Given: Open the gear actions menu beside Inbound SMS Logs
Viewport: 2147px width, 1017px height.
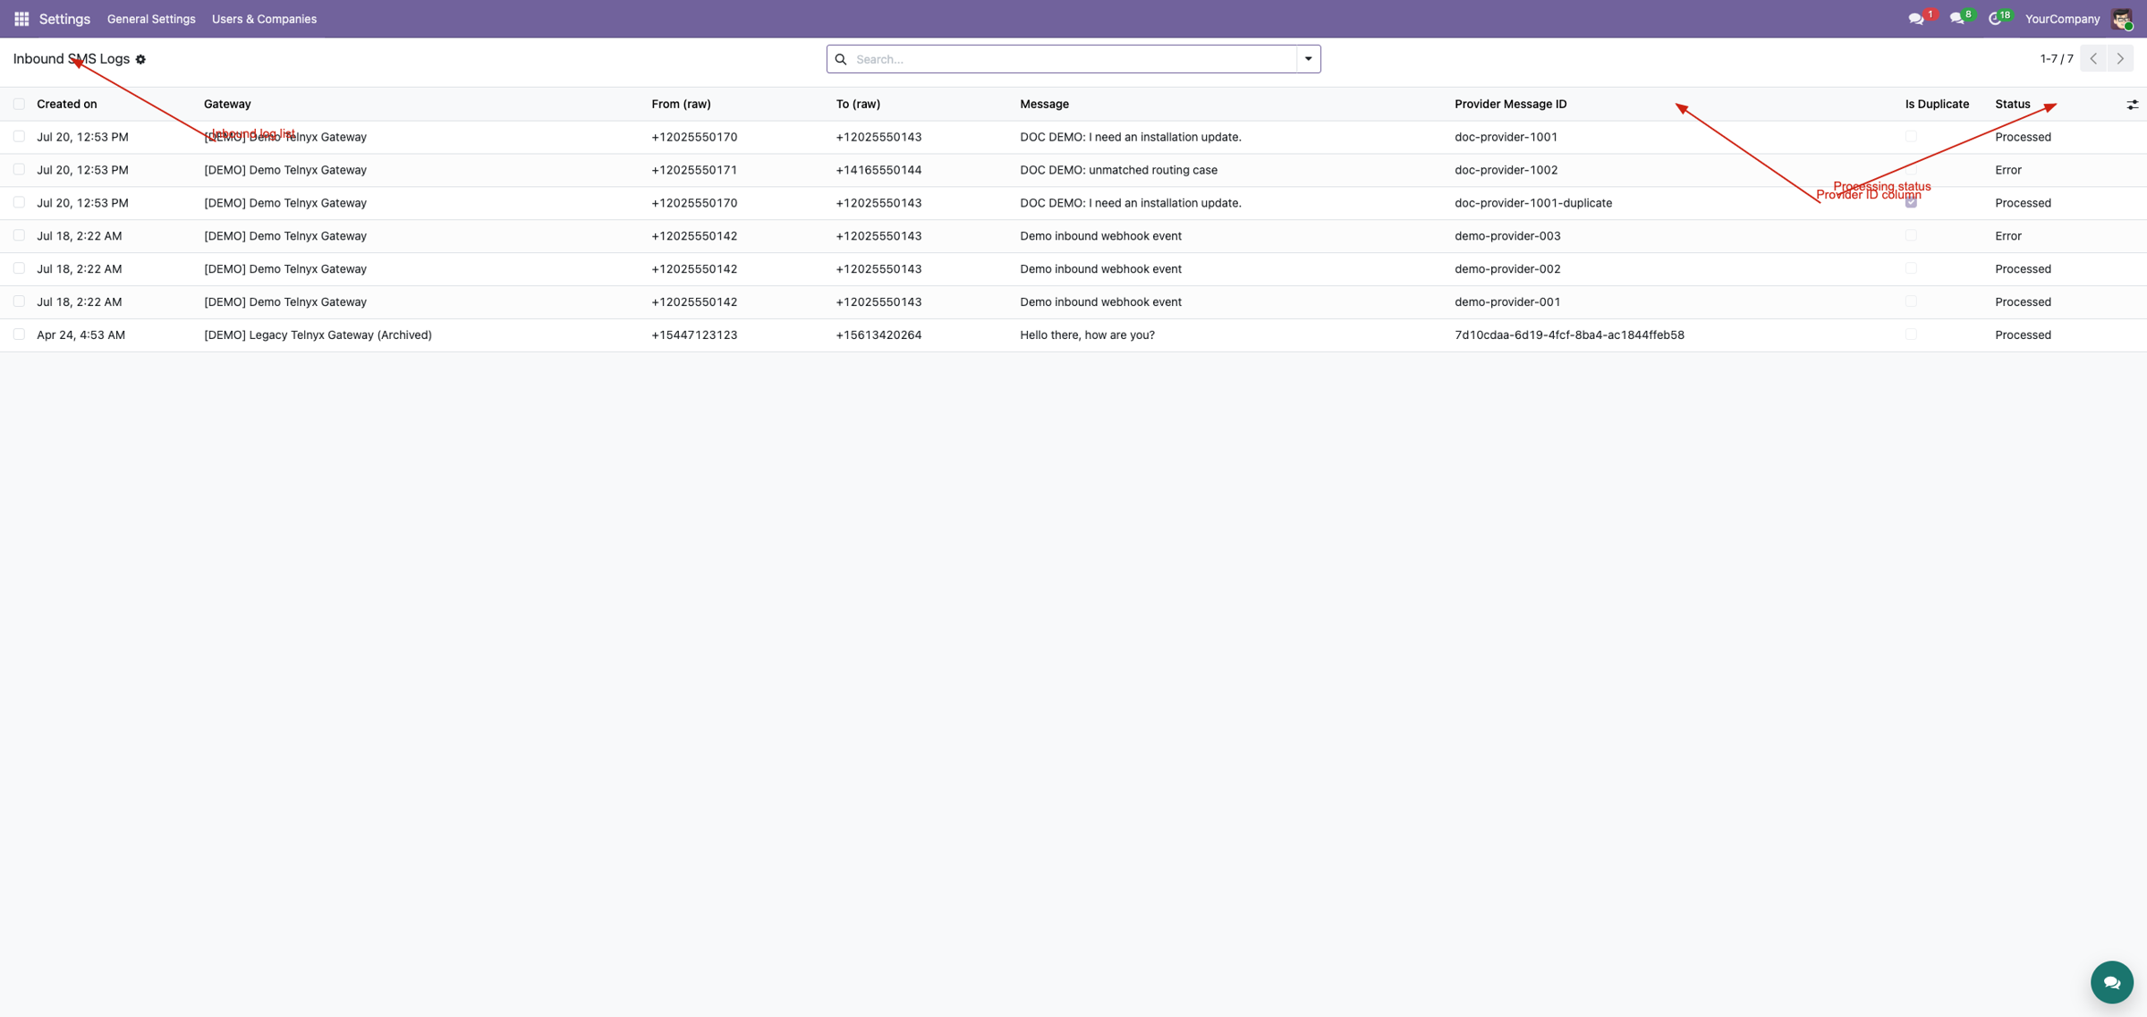Looking at the screenshot, I should (x=140, y=59).
